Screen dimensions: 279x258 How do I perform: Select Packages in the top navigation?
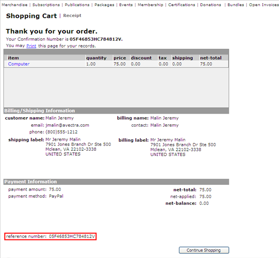tap(104, 5)
